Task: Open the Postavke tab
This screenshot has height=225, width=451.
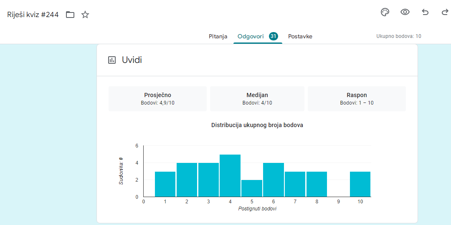Action: click(x=300, y=36)
